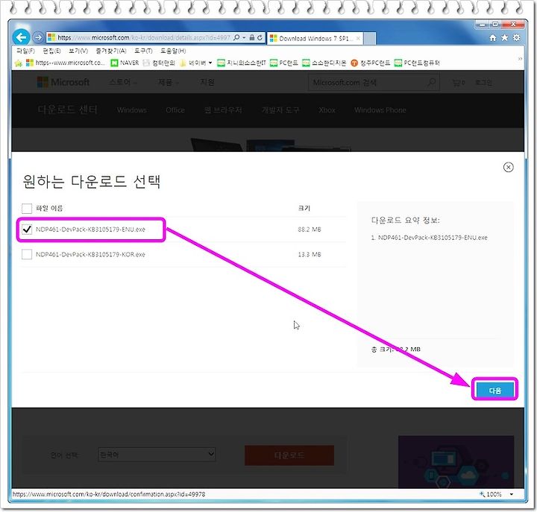Image resolution: width=537 pixels, height=512 pixels.
Task: Click the 다운로드 센터 title
Action: click(x=67, y=110)
